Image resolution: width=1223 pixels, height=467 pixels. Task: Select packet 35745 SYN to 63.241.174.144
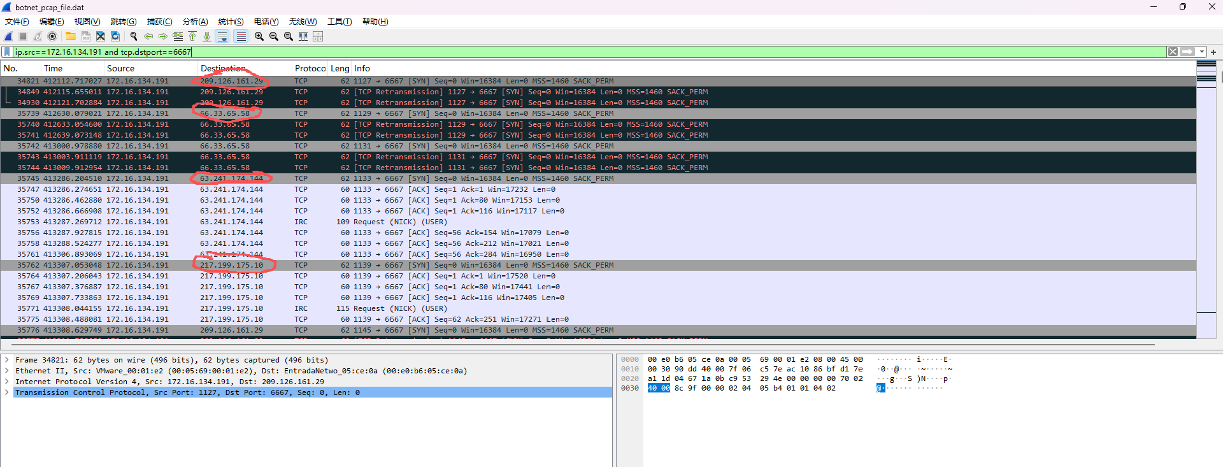(598, 178)
